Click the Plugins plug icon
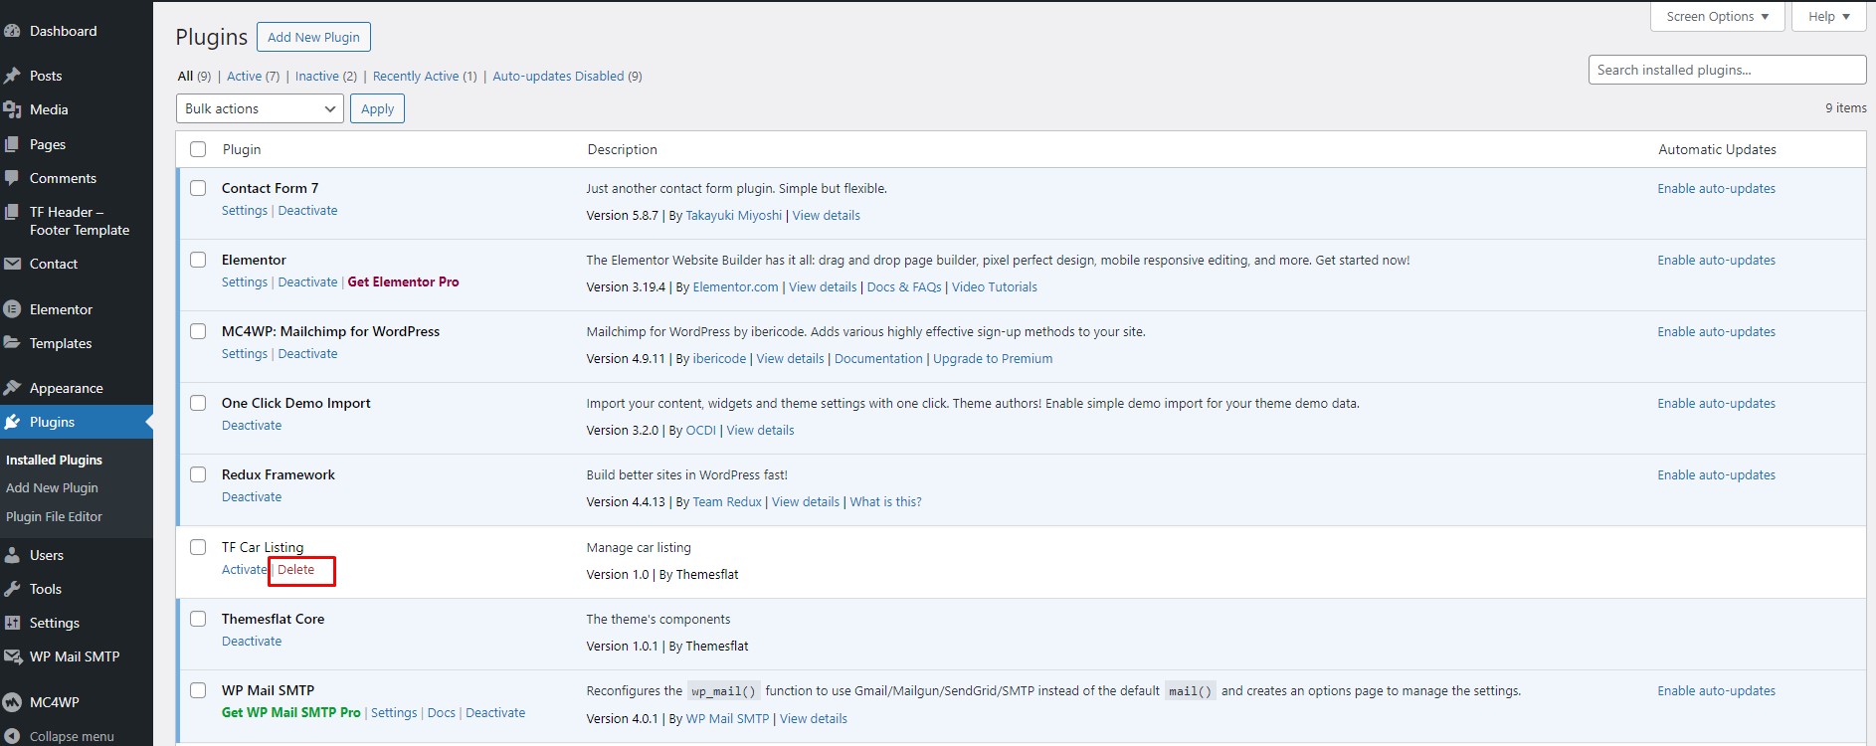 click(12, 422)
